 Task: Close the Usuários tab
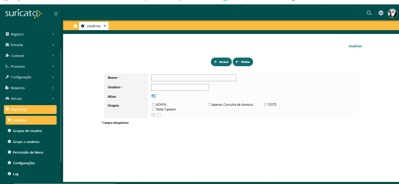(105, 26)
